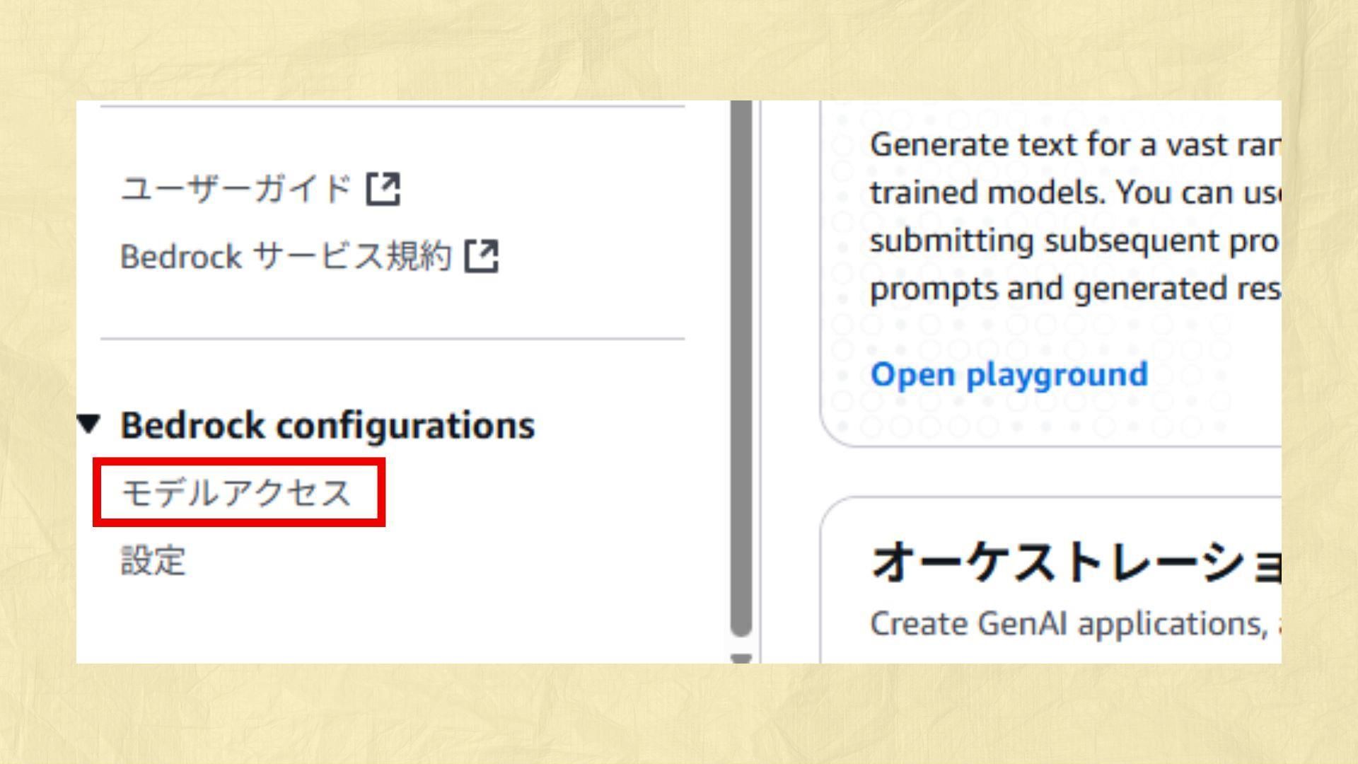Collapse the Bedrock configurations section
This screenshot has width=1358, height=764.
(89, 424)
